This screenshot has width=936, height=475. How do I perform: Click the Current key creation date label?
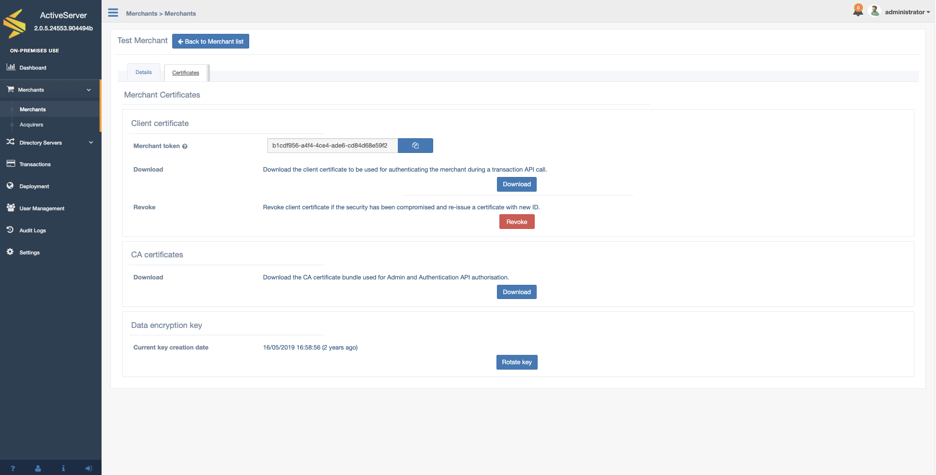pyautogui.click(x=171, y=348)
